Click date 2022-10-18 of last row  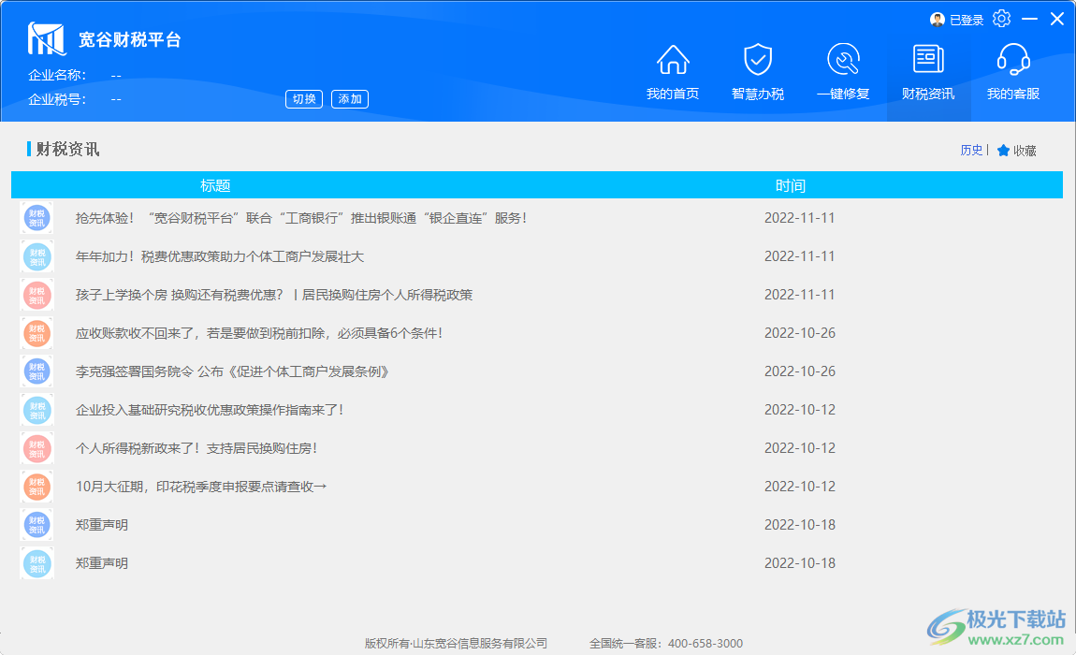click(x=799, y=563)
